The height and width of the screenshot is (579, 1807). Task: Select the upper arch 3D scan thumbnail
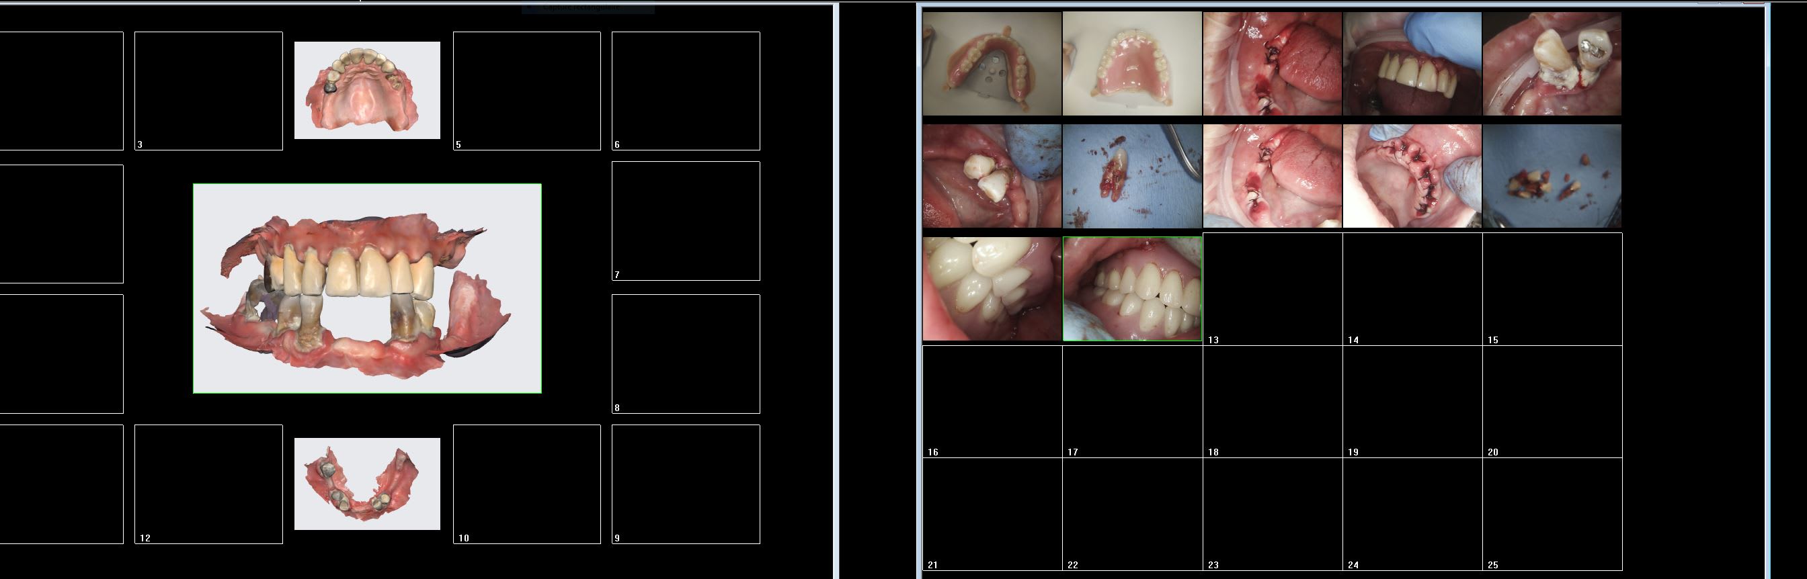(x=367, y=91)
